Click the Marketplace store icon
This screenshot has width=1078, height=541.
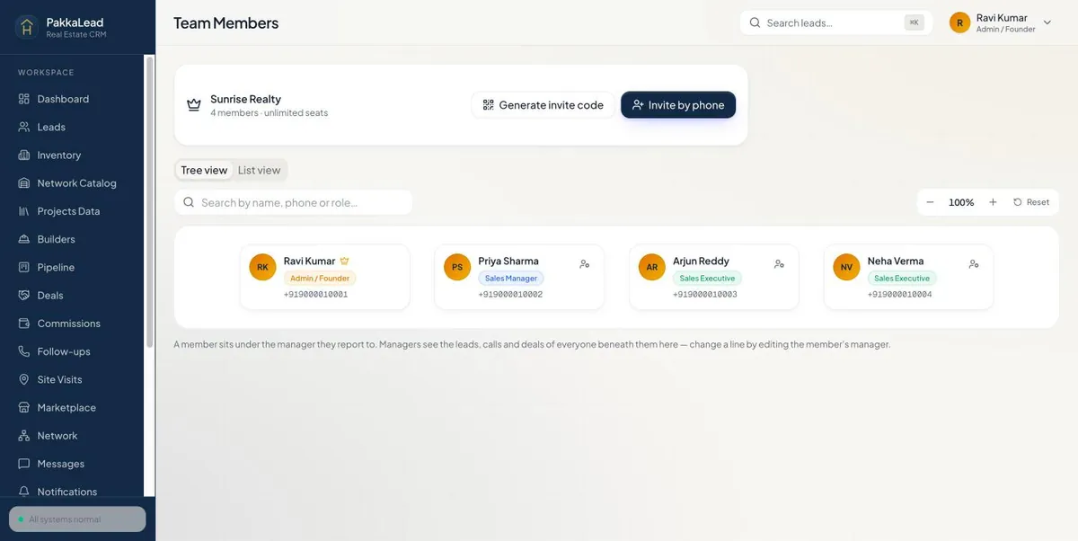24,407
